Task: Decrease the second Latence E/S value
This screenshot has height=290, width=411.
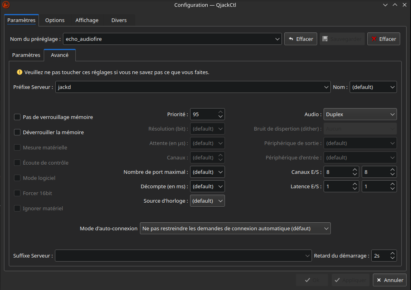Action: click(x=393, y=189)
